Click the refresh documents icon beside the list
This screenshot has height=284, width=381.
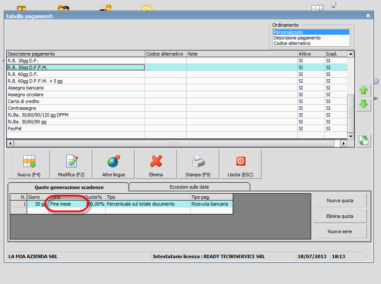[364, 140]
